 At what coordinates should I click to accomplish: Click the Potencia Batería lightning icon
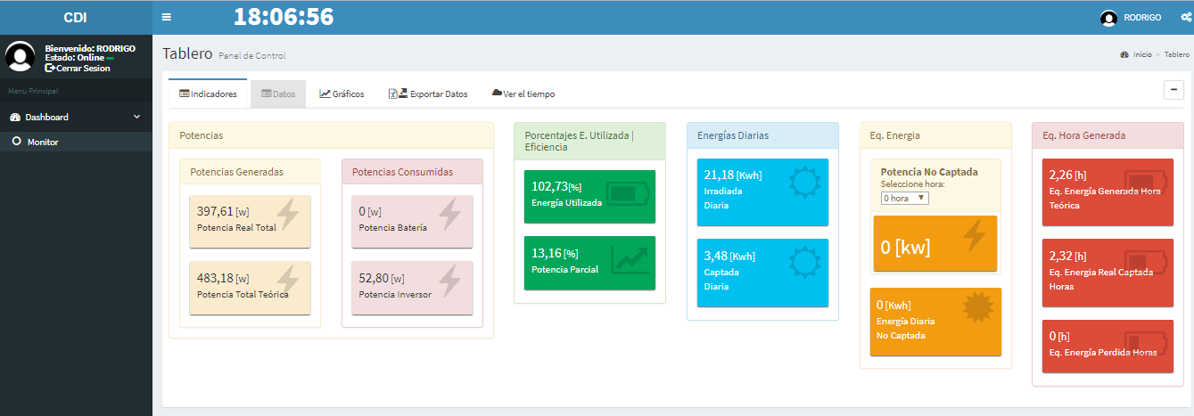point(449,216)
